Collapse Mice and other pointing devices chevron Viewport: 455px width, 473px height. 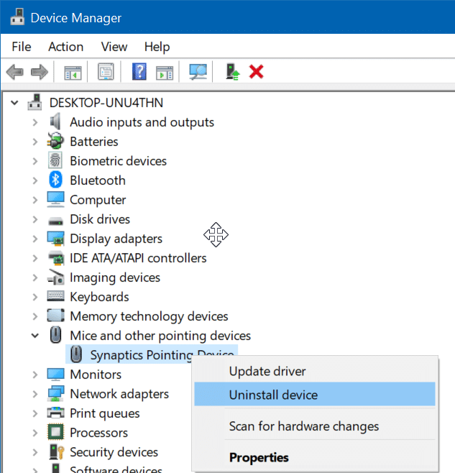click(35, 336)
